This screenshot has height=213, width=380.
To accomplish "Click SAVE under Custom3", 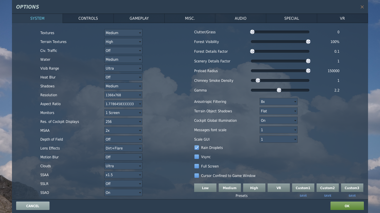I will 352,196.
